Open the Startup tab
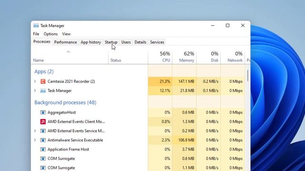305x171 pixels. [111, 42]
